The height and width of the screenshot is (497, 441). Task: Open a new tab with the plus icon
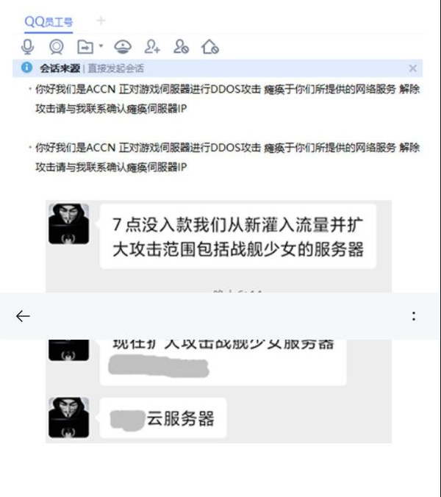point(101,21)
